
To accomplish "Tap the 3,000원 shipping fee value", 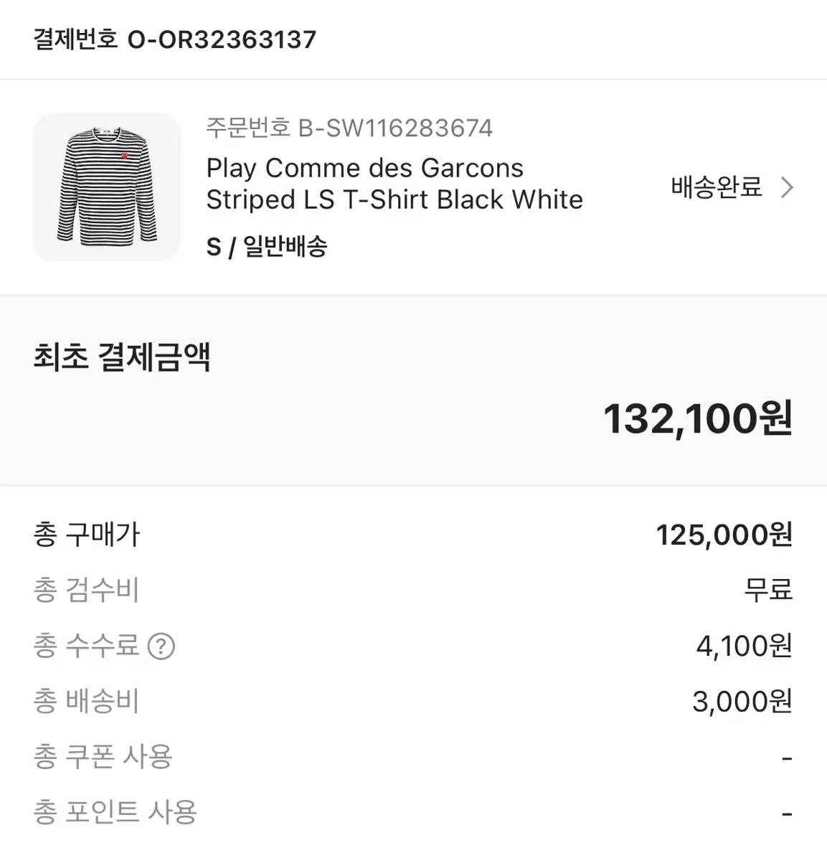I will (x=742, y=701).
